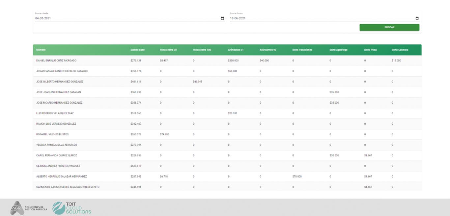
Task: Click the Rosamel Vilches Bustos name
Action: [52, 134]
